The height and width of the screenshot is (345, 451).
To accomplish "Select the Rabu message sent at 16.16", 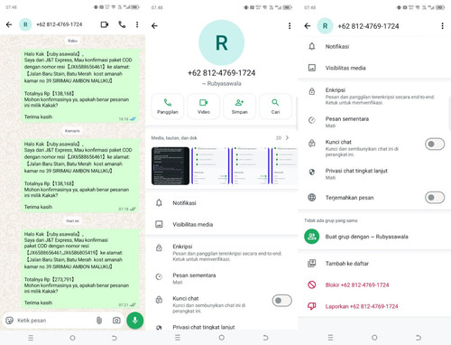I will point(80,85).
